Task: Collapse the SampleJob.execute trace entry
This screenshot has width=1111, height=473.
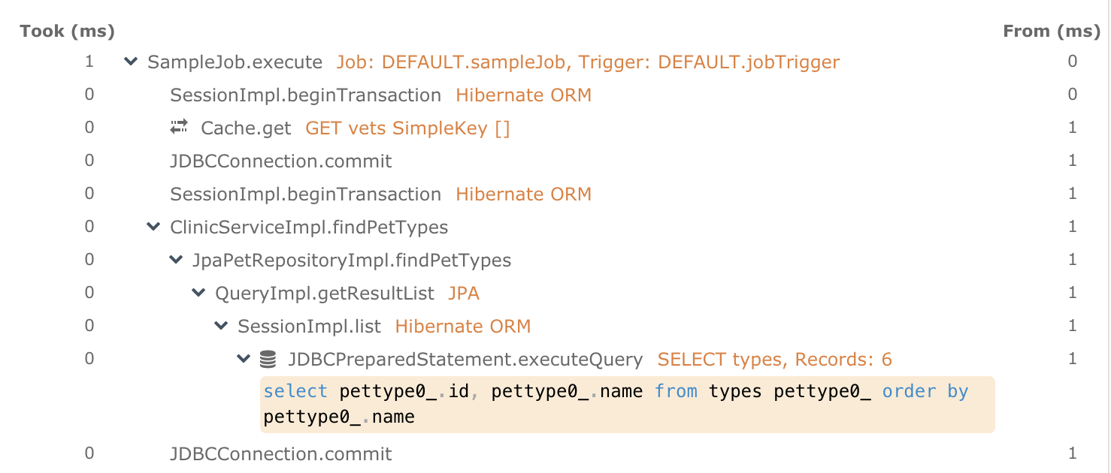Action: [x=132, y=62]
